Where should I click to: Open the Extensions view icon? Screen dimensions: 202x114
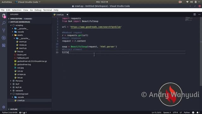[x=4, y=45]
